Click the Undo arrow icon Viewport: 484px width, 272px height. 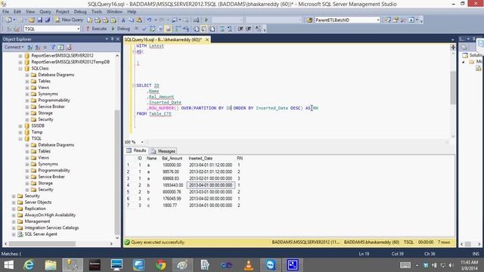click(149, 20)
